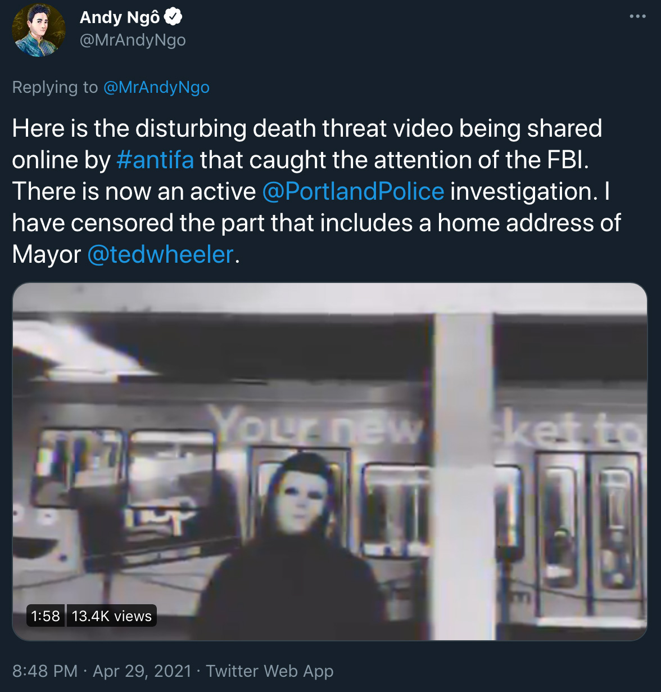This screenshot has height=692, width=661.
Task: Click Andy Ngô's profile avatar picture
Action: (39, 30)
